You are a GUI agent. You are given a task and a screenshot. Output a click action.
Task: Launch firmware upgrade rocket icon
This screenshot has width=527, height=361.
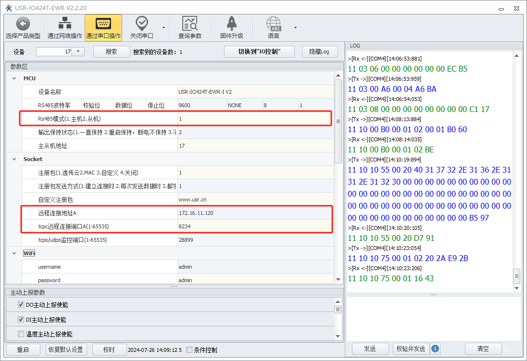231,24
